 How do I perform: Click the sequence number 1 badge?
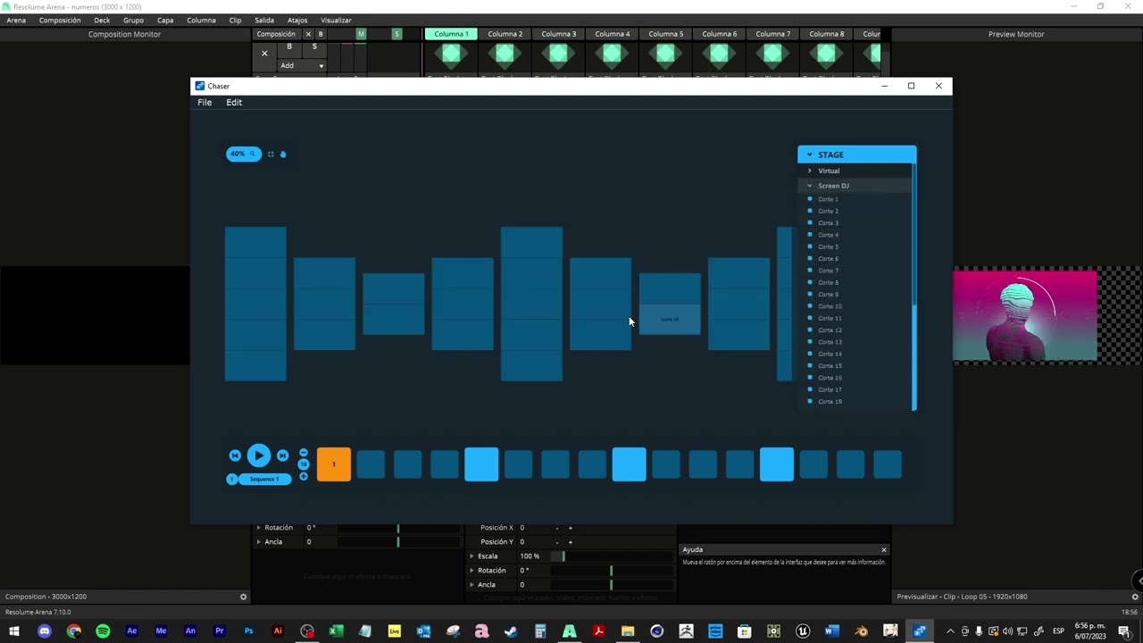coord(232,480)
